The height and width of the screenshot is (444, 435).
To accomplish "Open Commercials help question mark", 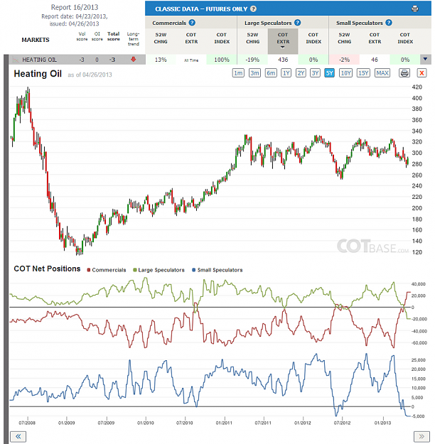I will 192,23.
